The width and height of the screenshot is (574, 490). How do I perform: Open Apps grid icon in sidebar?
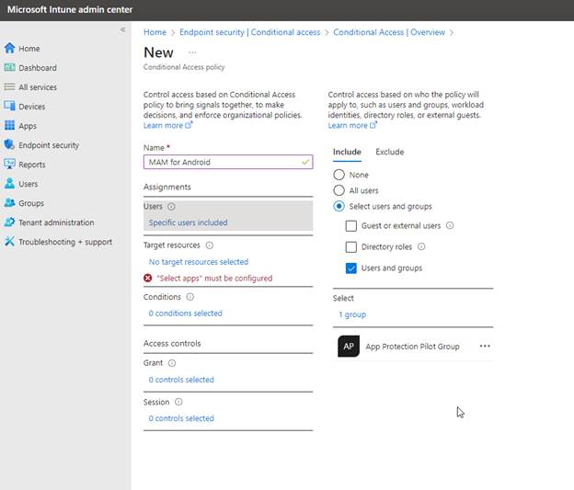pyautogui.click(x=10, y=126)
